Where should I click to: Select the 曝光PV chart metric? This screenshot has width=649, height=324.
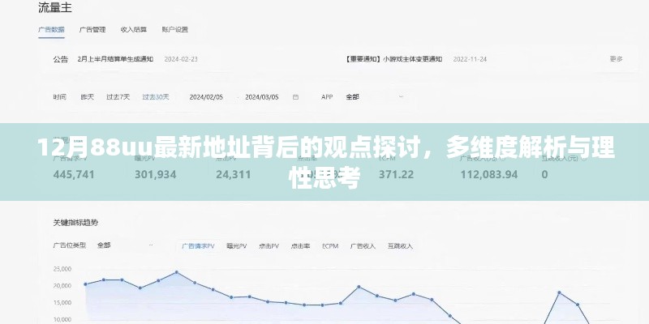237,246
